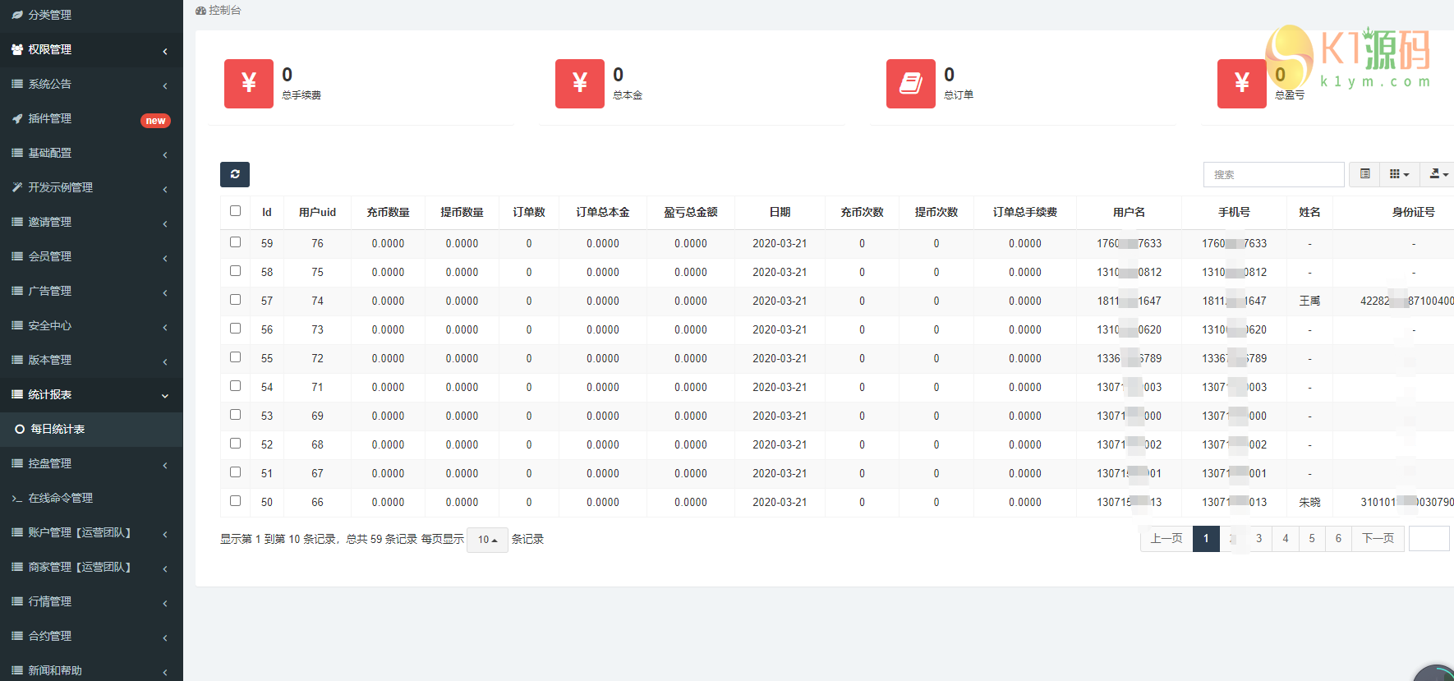Click the list icon beside 系统公告
This screenshot has width=1454, height=681.
coord(17,84)
